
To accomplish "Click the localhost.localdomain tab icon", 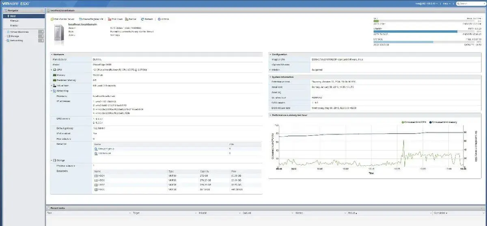I will (x=48, y=10).
